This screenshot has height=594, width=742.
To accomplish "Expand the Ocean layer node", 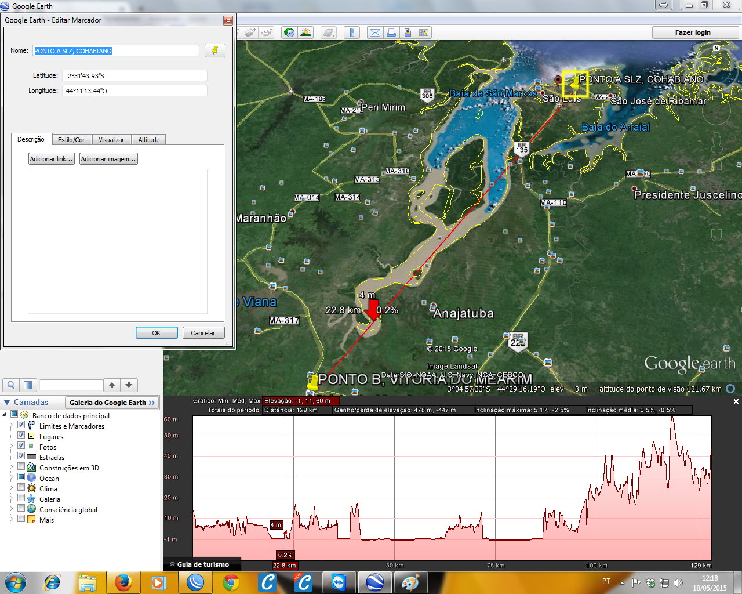I will 12,478.
